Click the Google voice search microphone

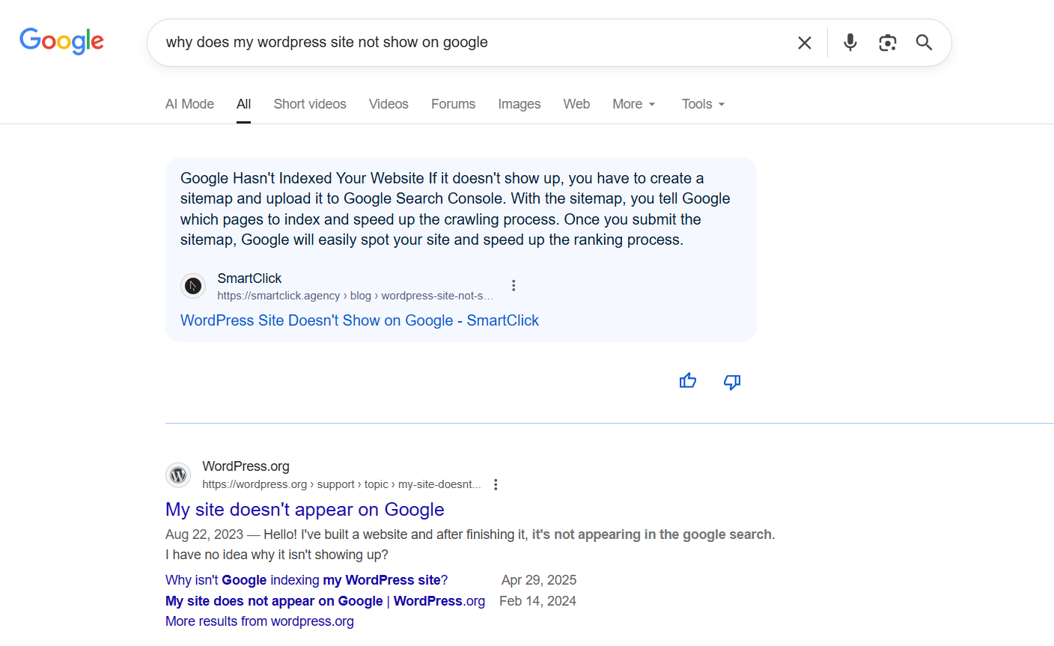[x=850, y=43]
